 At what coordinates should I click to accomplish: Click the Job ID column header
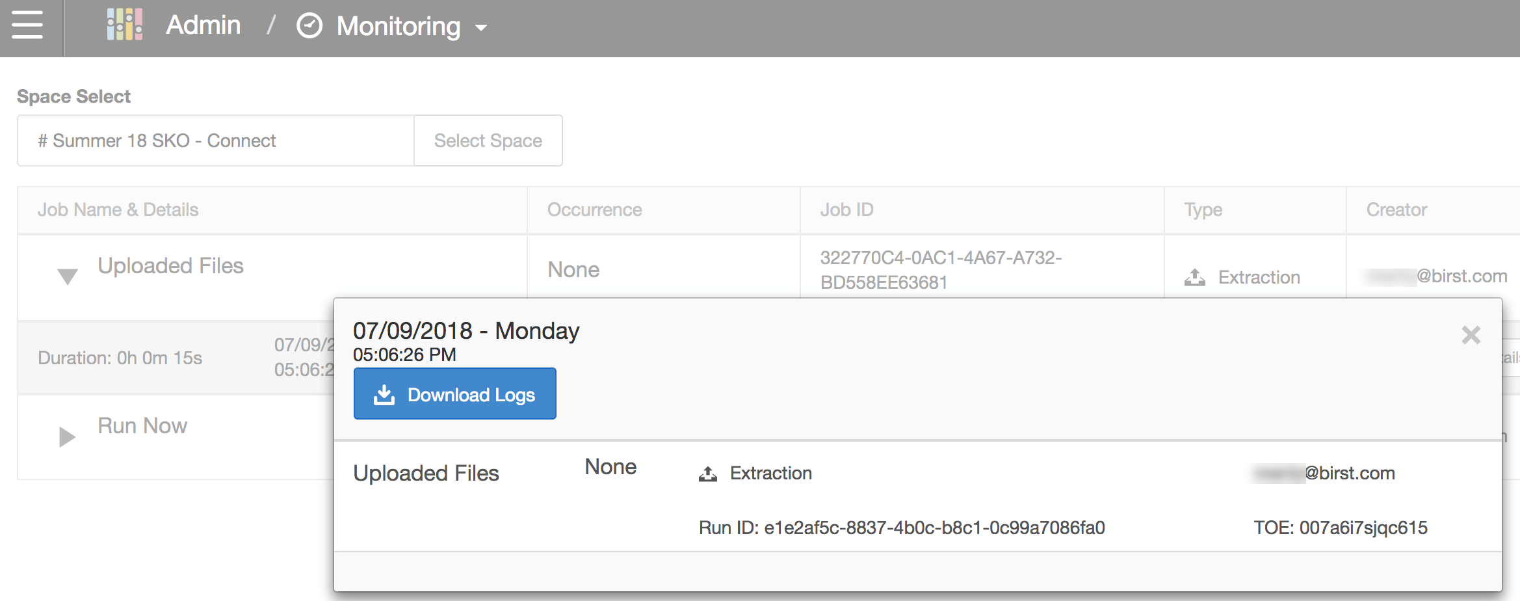pos(846,209)
